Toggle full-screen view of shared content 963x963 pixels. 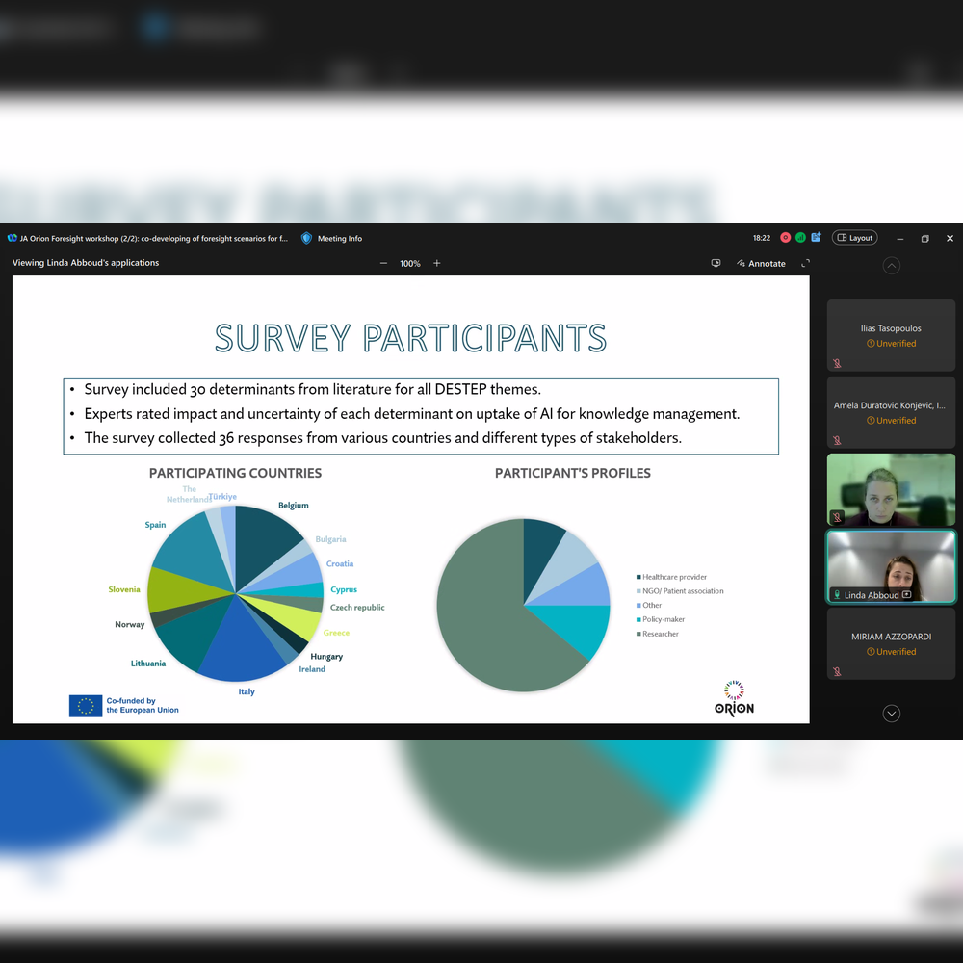pyautogui.click(x=806, y=263)
